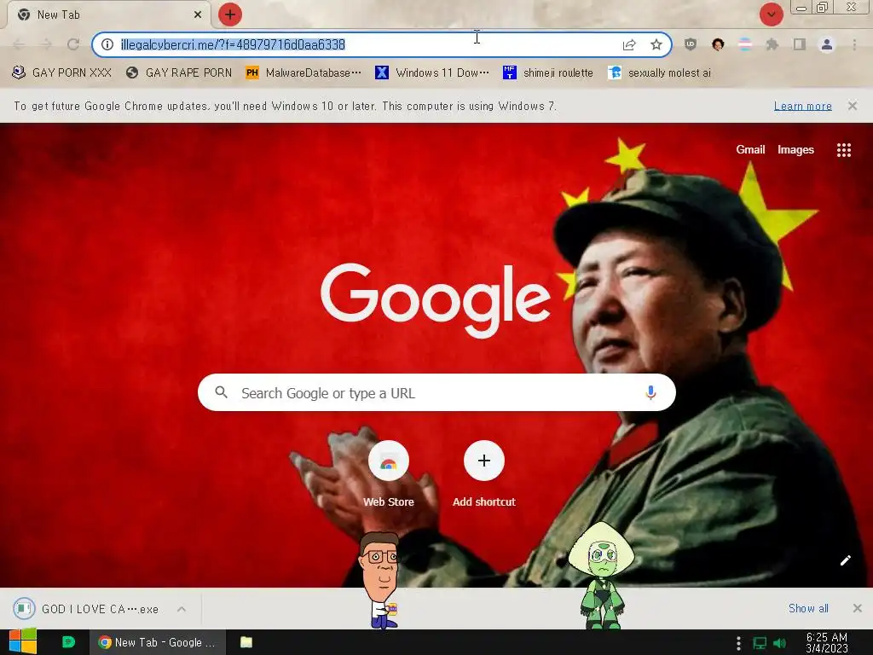Open a new tab with the plus button
The image size is (873, 655).
tap(230, 14)
